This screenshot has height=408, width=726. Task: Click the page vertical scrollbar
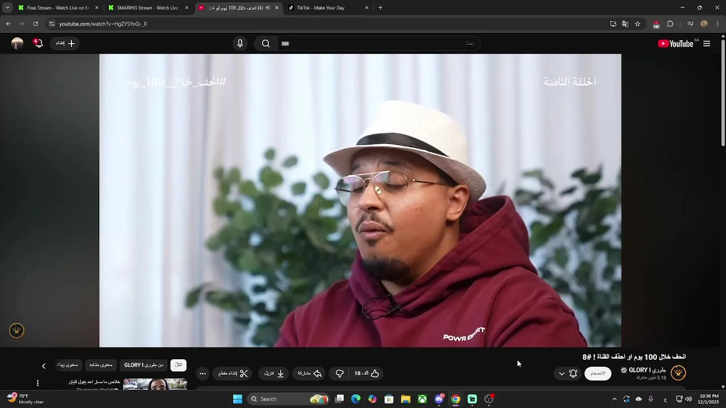(723, 93)
